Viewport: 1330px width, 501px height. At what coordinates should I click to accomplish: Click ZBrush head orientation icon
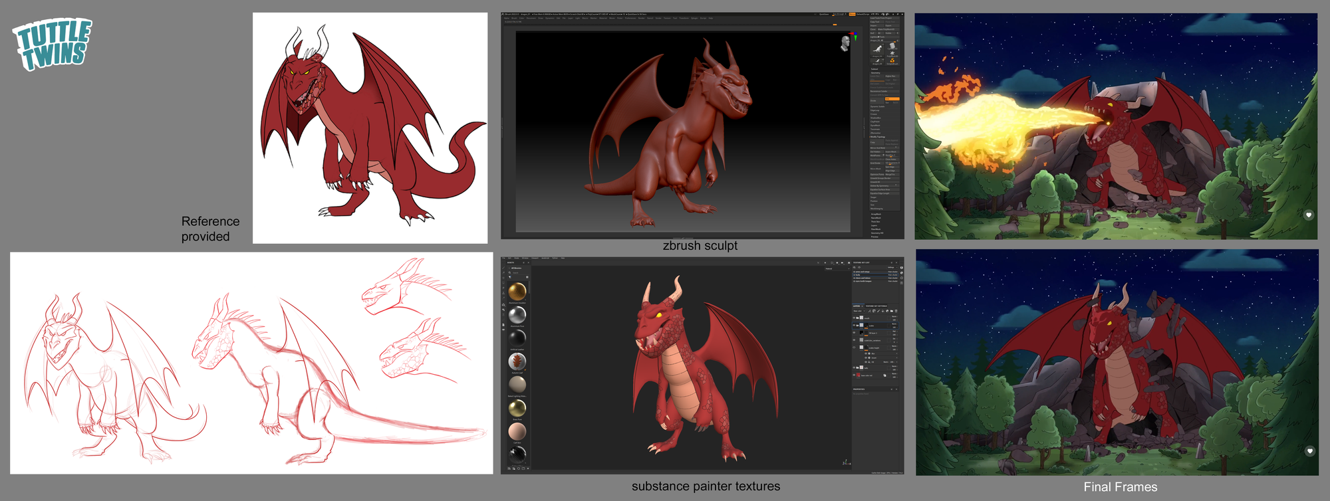[845, 44]
